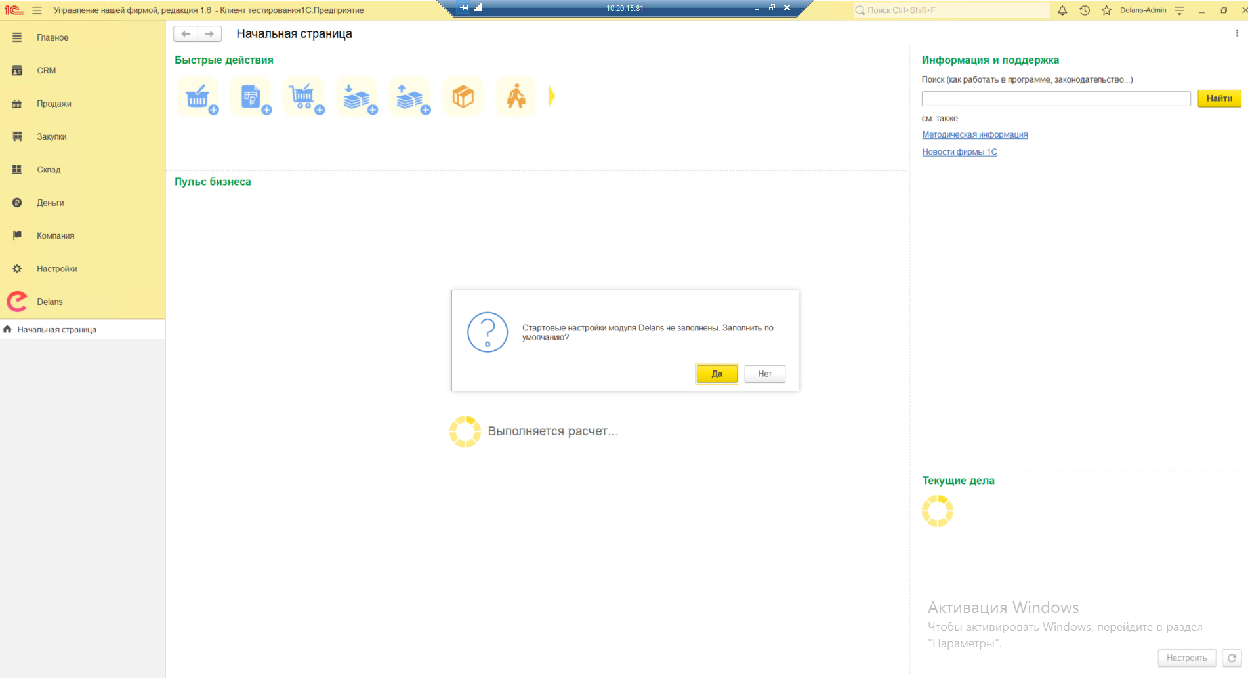Open the history clock icon

(1085, 10)
